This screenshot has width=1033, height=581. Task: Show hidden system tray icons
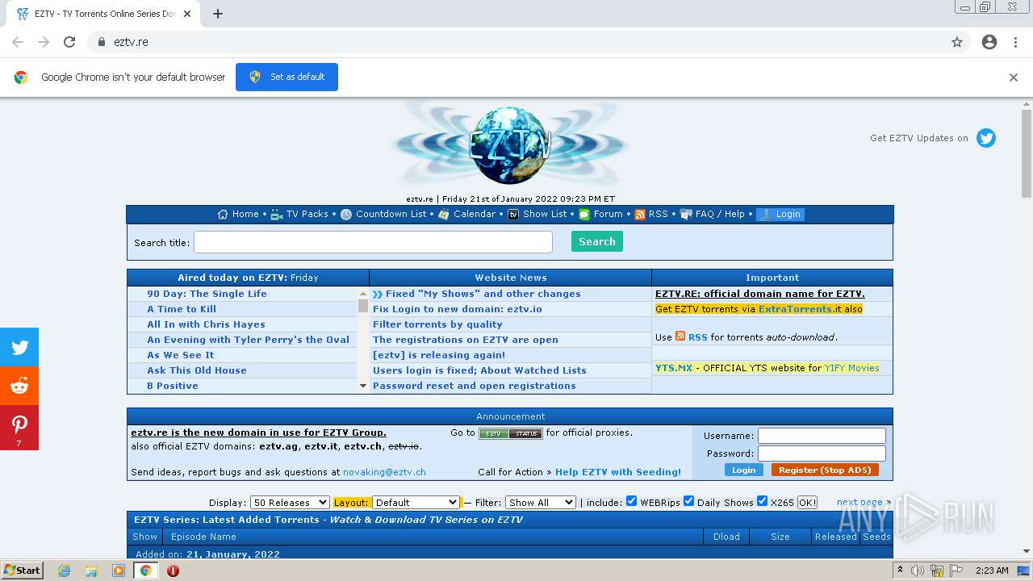pos(900,571)
